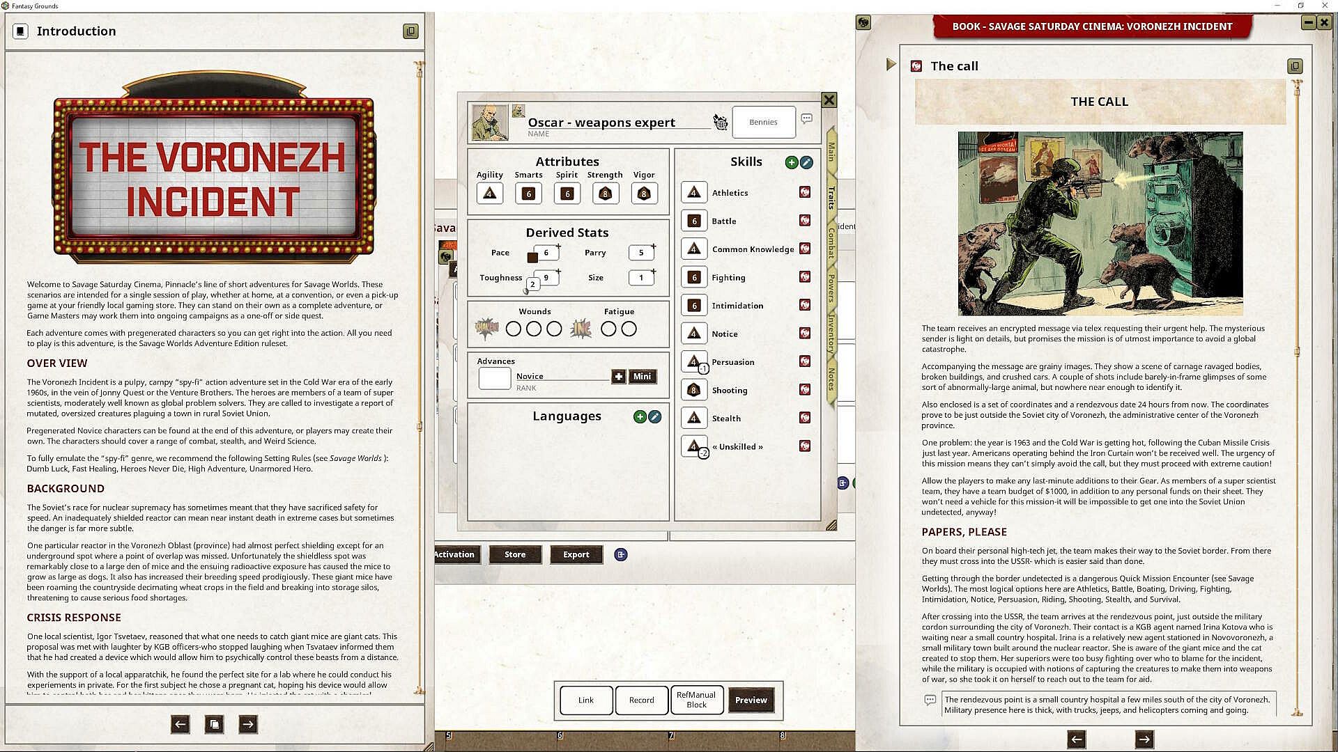The width and height of the screenshot is (1338, 752).
Task: Click the Shaken status icon
Action: click(486, 329)
